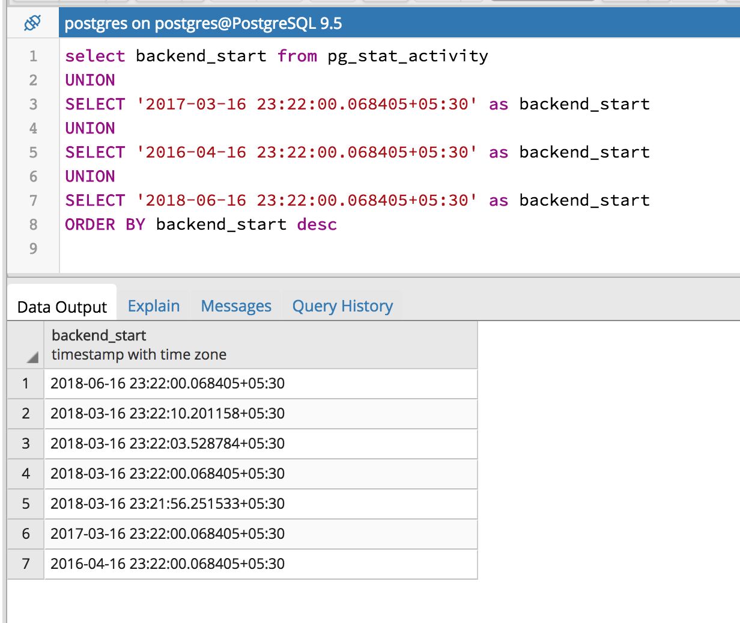Click the 2018-06-16 timestamp result cell
Screen dimensions: 740x623
pos(168,384)
